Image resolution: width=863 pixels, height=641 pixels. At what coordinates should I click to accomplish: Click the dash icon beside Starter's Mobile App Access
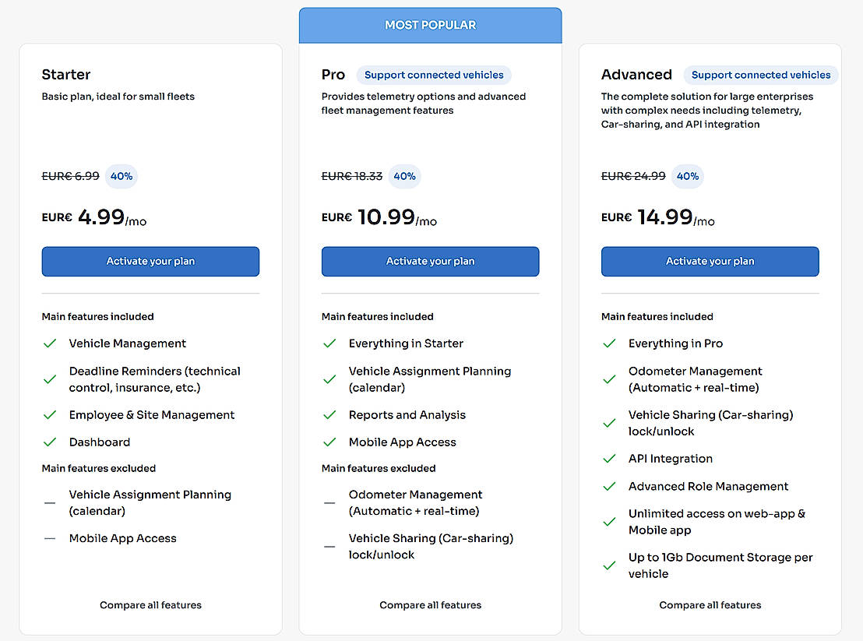coord(50,539)
